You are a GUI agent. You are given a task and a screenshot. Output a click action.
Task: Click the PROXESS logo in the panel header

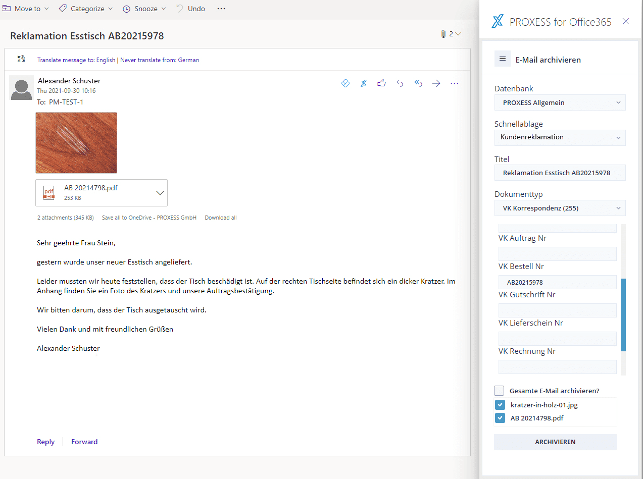click(x=498, y=21)
